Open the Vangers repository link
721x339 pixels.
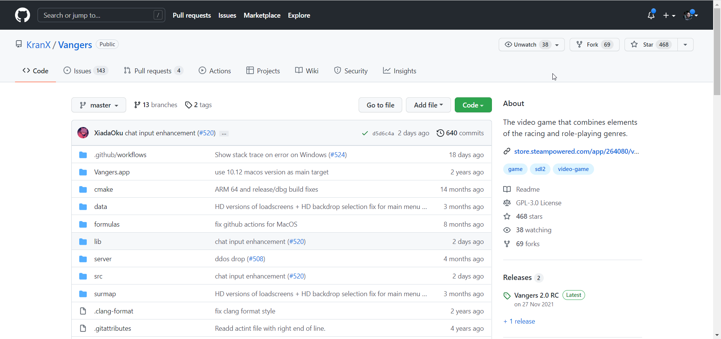[75, 45]
